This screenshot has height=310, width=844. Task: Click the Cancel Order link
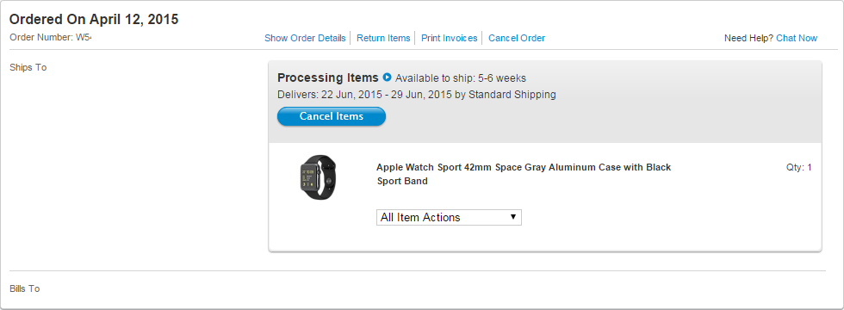517,38
